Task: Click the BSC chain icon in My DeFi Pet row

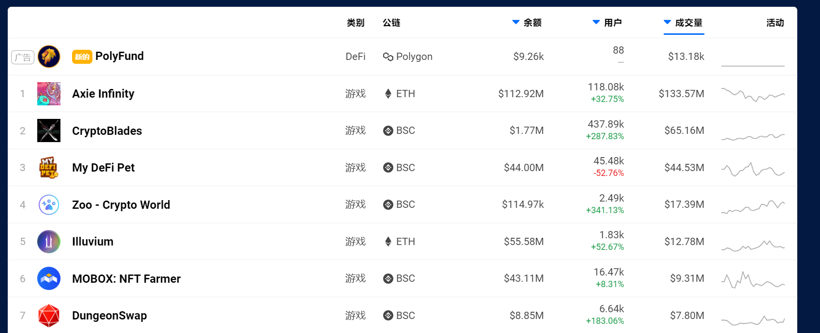Action: (388, 168)
